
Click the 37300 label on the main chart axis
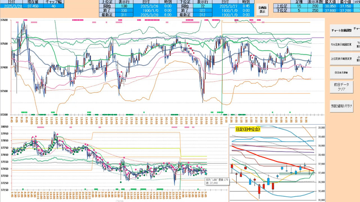tap(4, 91)
